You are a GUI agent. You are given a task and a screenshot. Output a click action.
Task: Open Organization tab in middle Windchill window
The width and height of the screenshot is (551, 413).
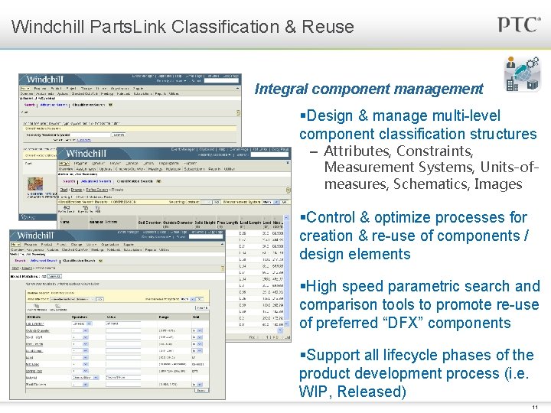169,164
